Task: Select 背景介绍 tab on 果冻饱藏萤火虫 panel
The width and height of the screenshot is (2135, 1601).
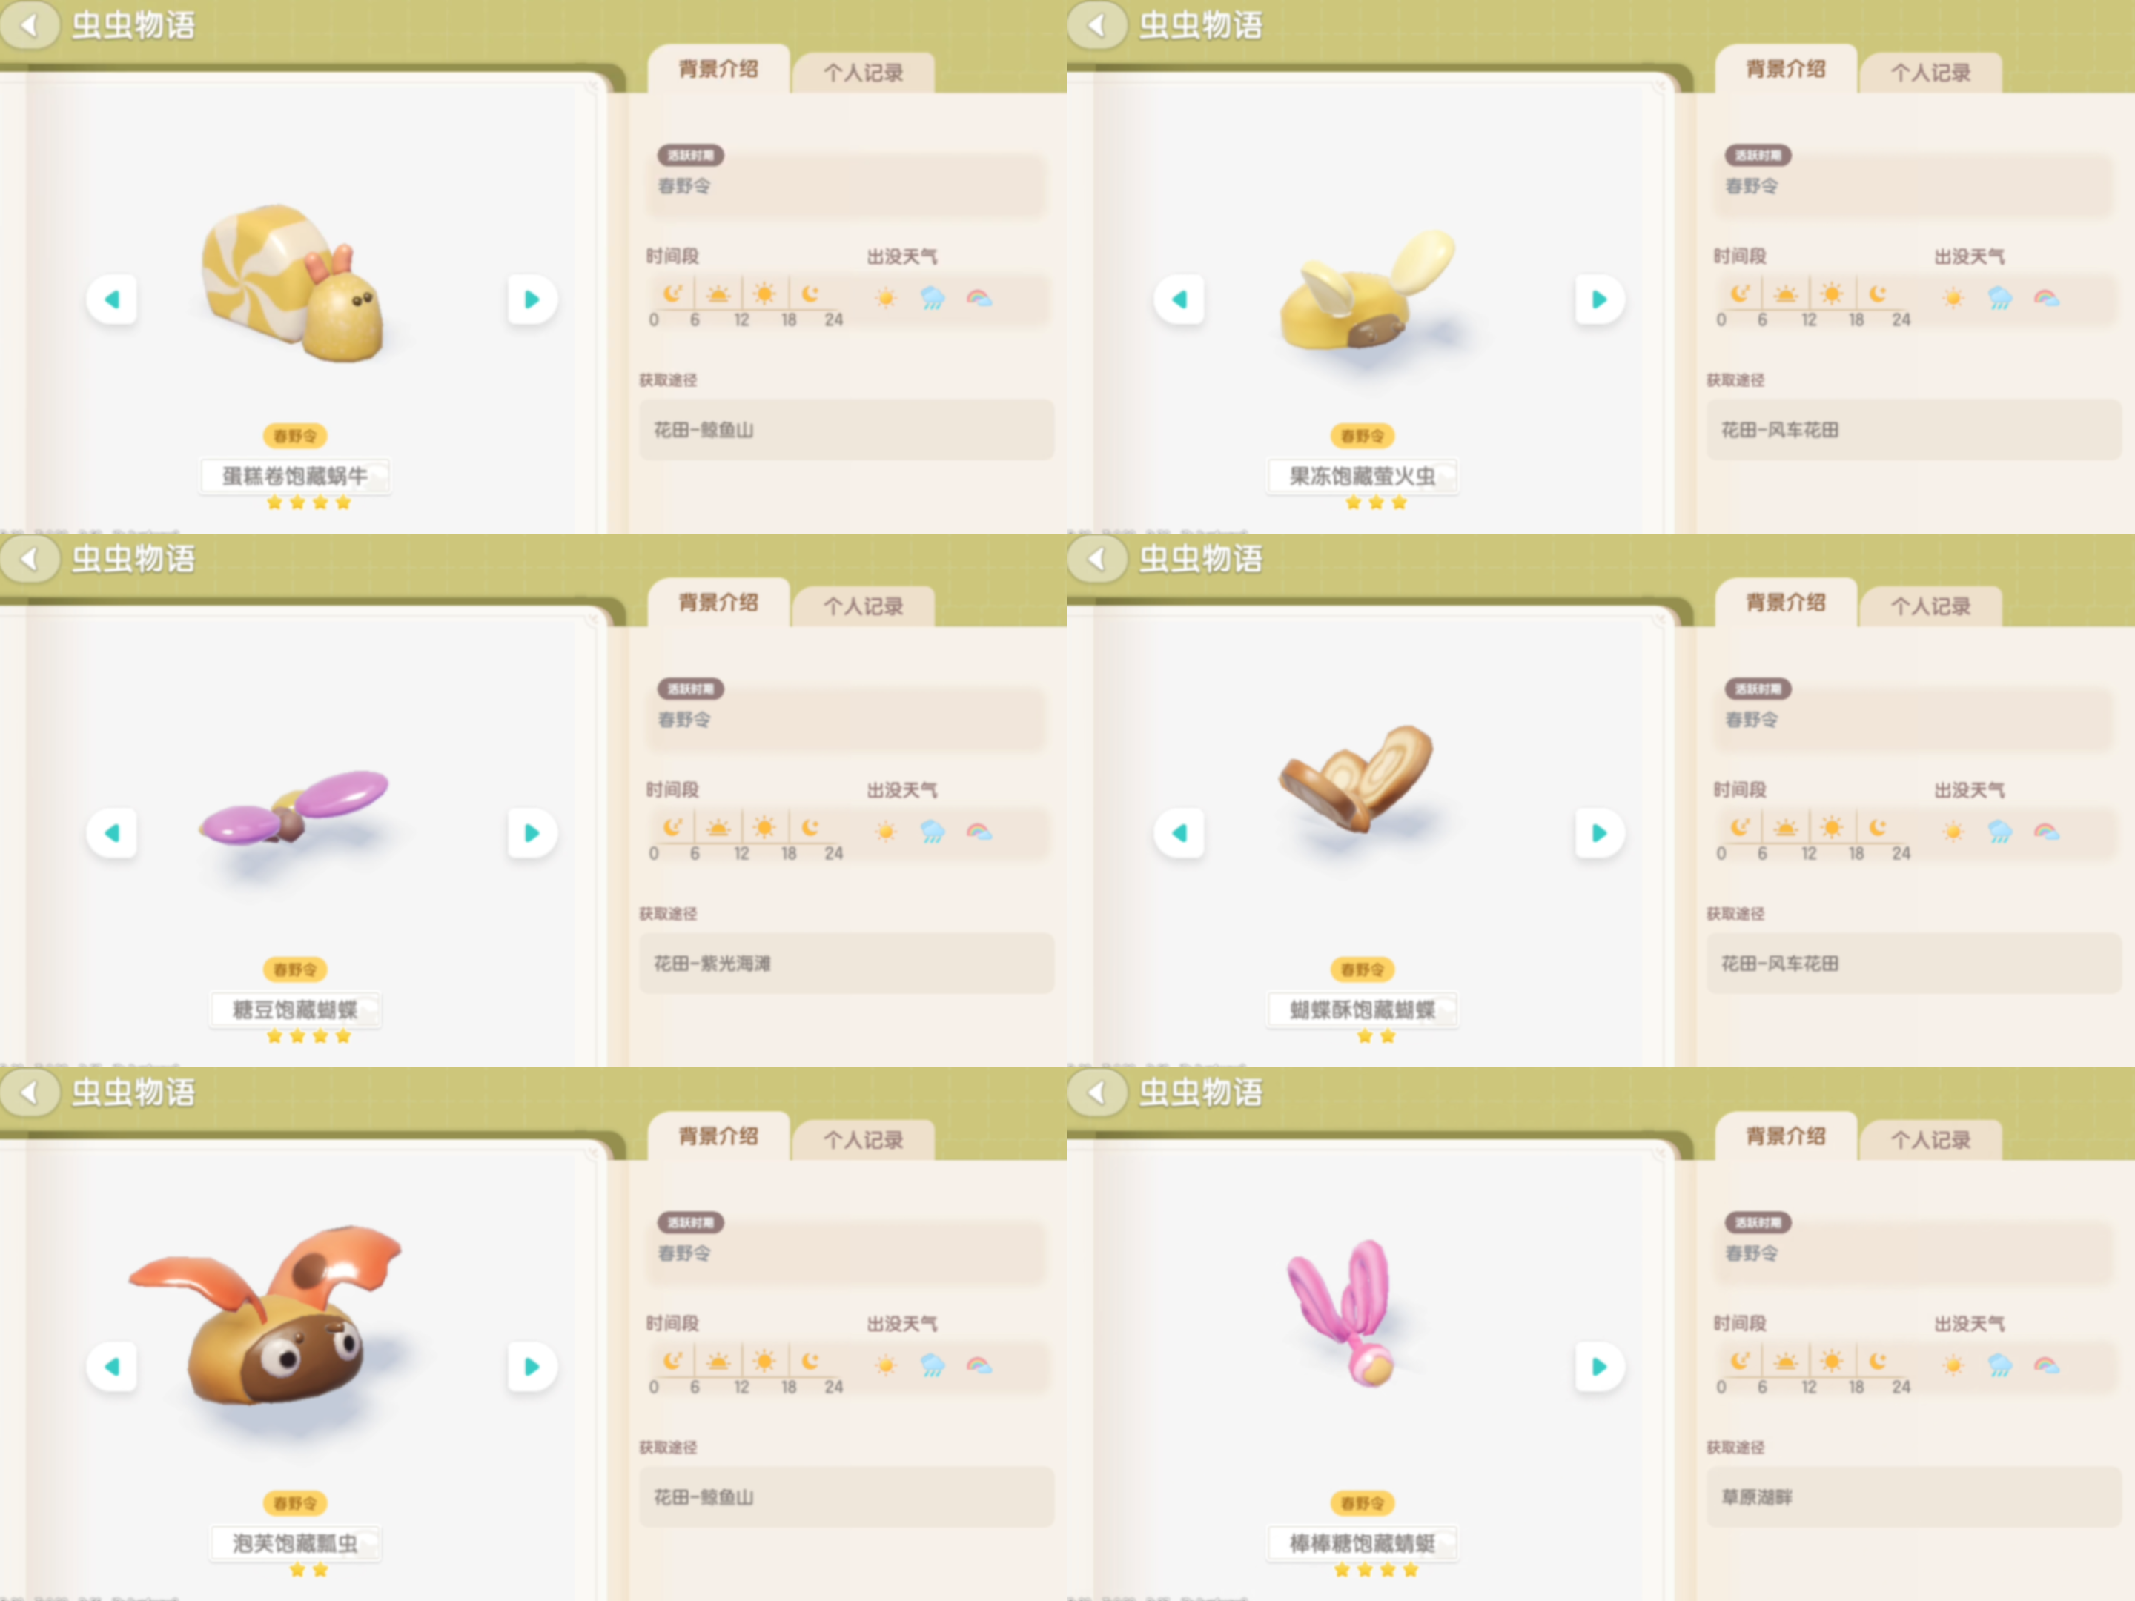Action: coord(1786,68)
